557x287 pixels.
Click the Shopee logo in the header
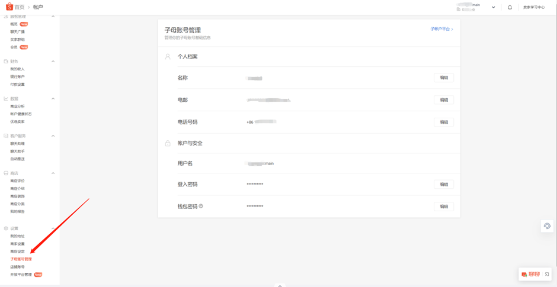[x=9, y=7]
